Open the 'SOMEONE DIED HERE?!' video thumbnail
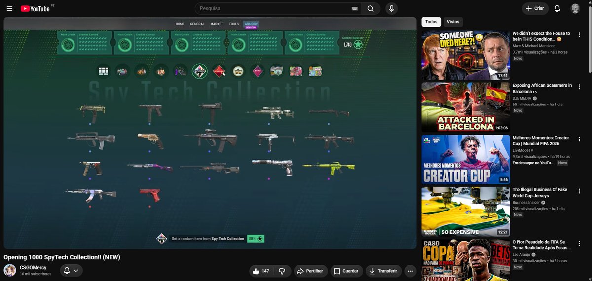 point(466,55)
